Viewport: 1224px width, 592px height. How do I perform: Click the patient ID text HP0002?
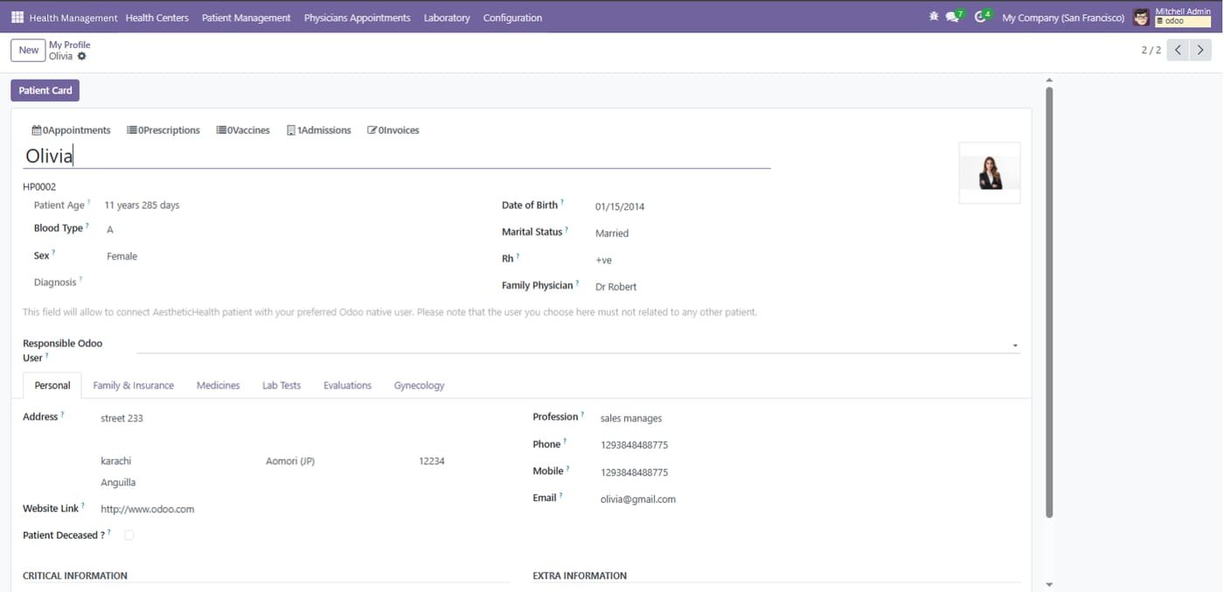coord(39,187)
